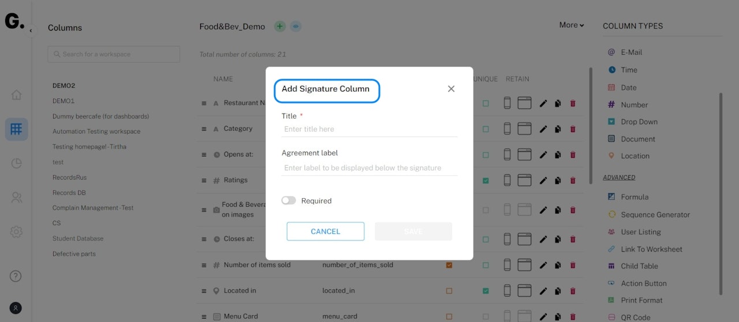Open the users icon in sidebar
Screen dimensions: 739x322
(16, 198)
